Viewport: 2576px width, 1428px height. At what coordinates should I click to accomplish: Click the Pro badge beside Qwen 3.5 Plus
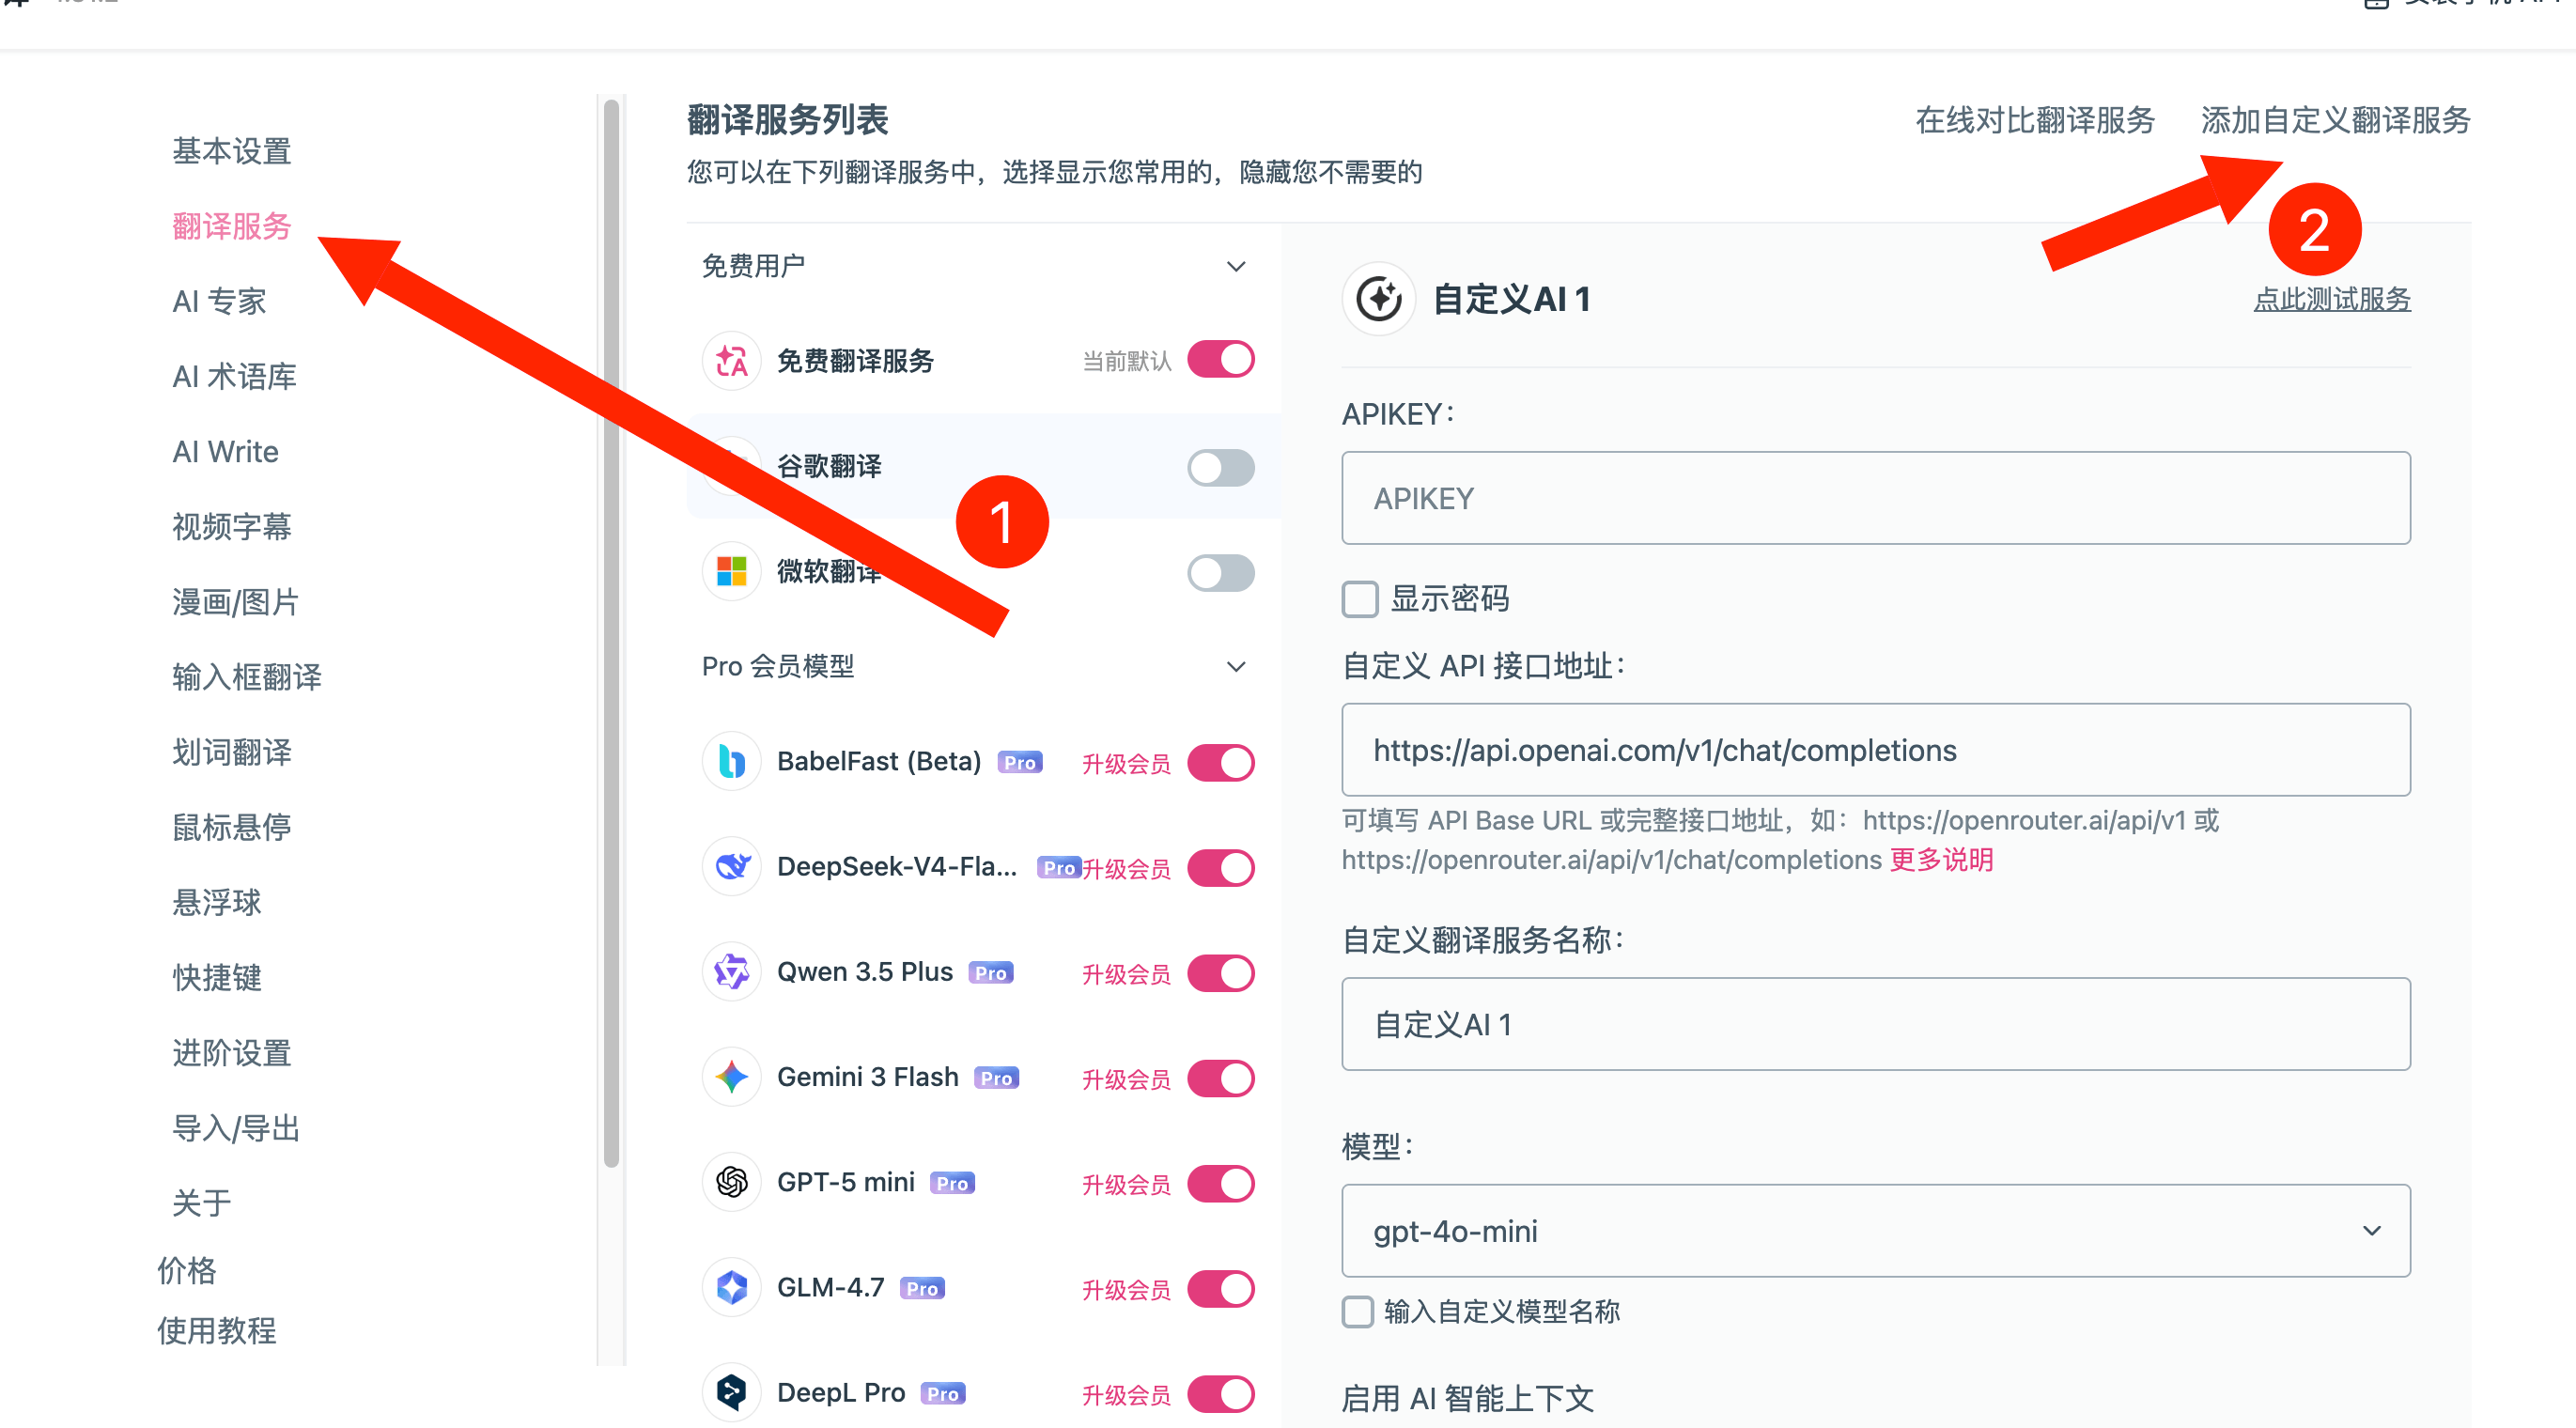pos(990,973)
